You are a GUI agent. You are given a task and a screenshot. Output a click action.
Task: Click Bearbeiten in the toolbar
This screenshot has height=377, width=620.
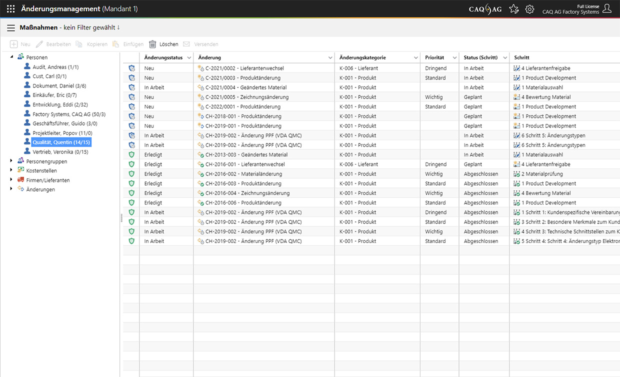[x=53, y=44]
